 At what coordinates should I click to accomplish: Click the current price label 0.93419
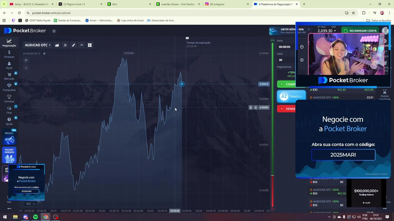[264, 84]
